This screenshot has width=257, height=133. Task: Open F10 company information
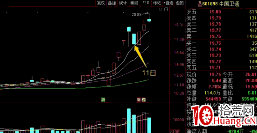click(x=146, y=3)
